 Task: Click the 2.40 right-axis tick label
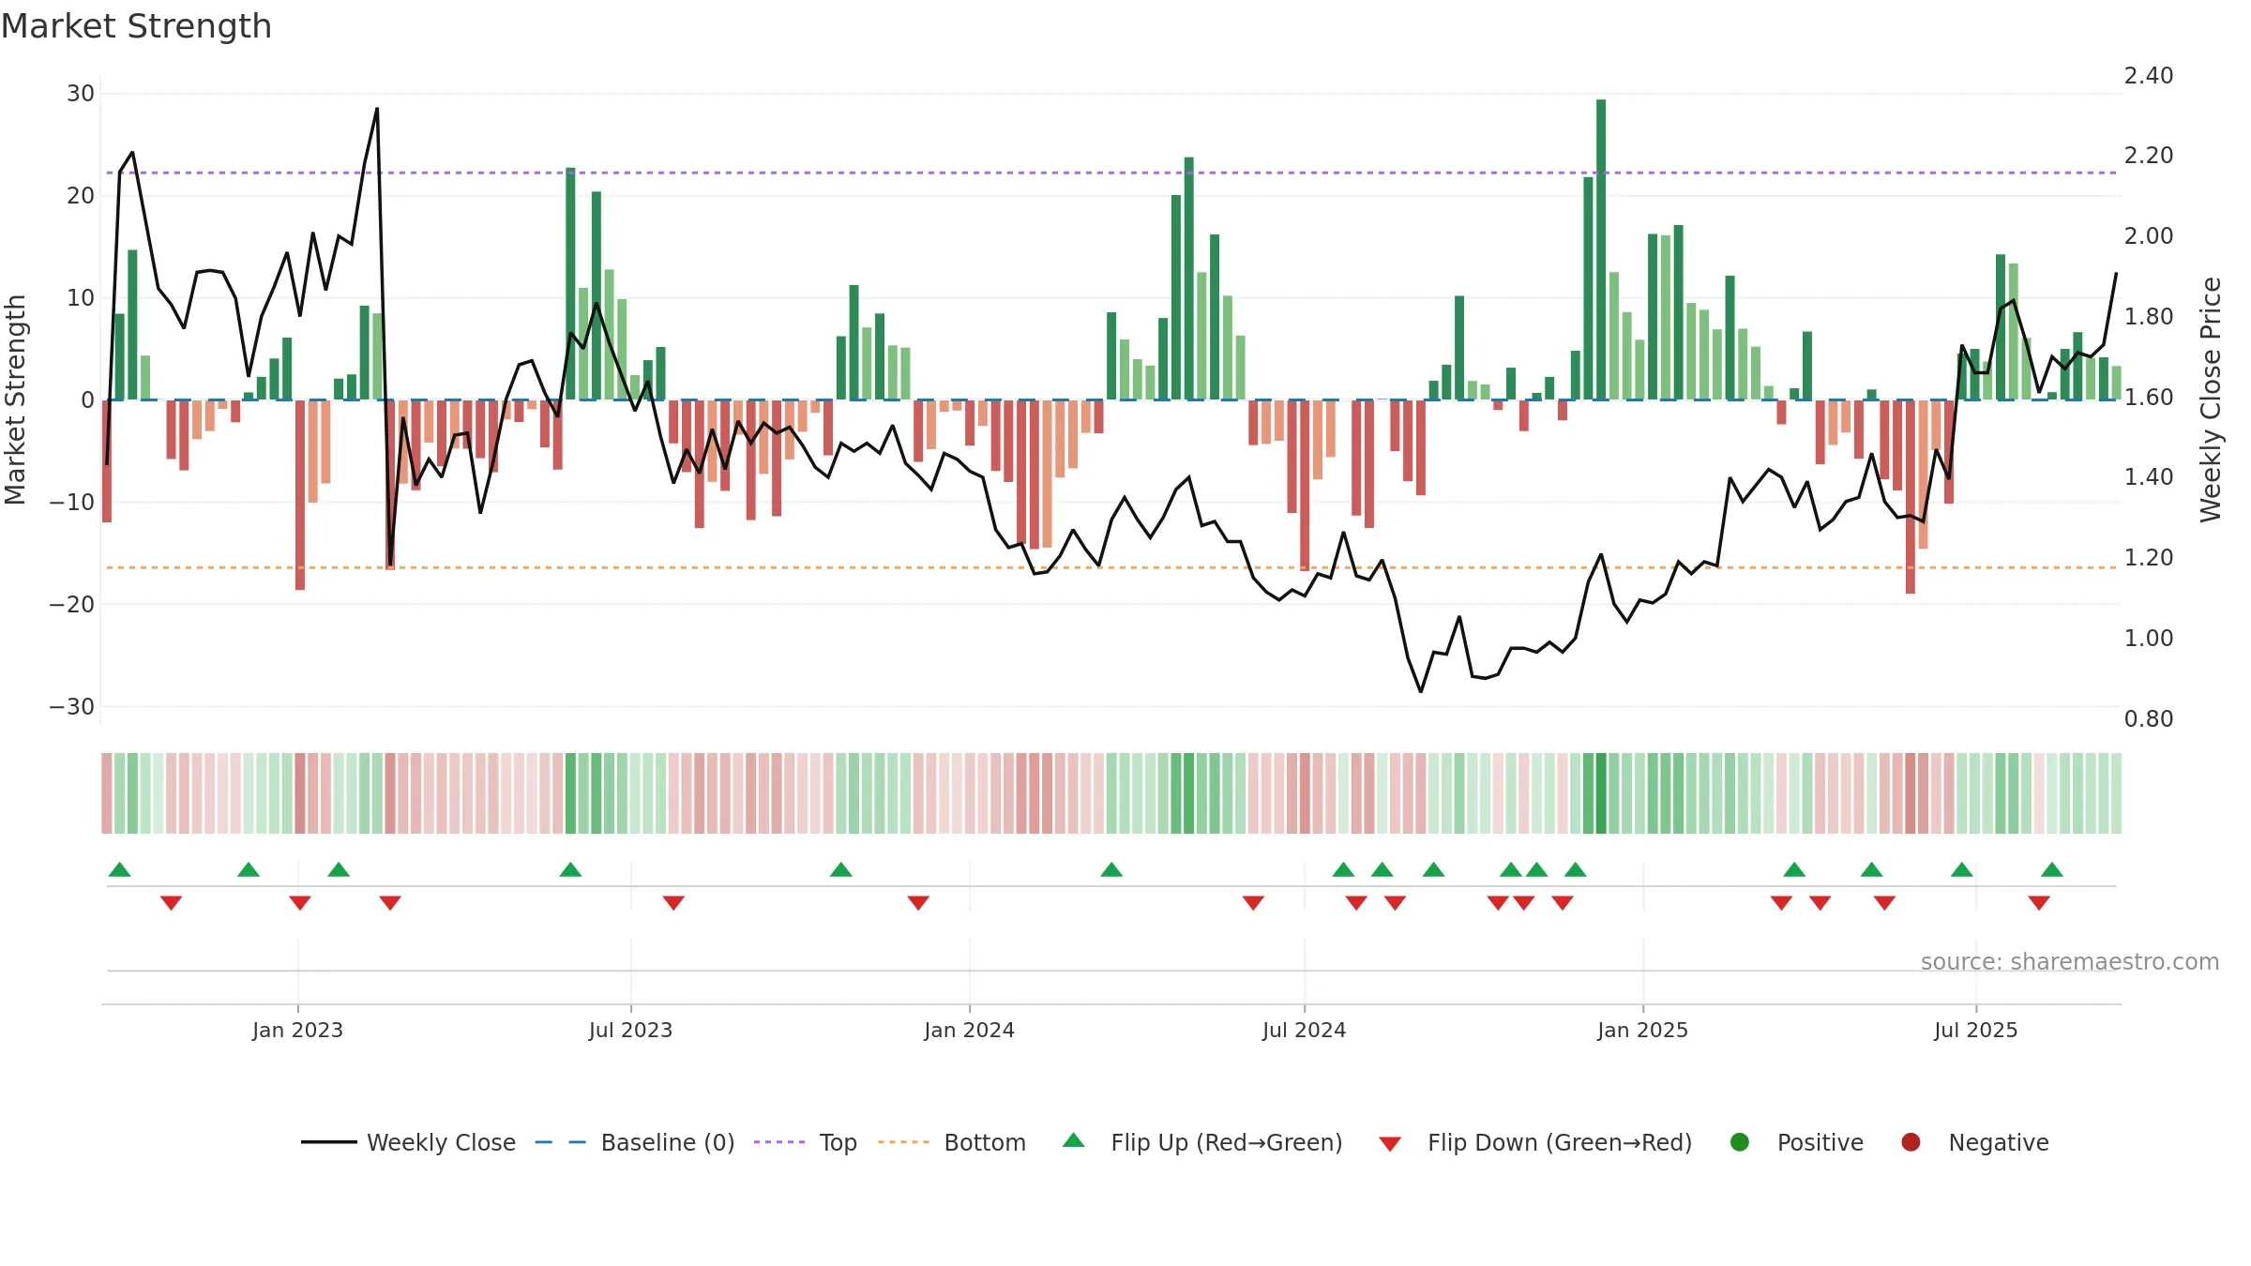[x=2149, y=76]
